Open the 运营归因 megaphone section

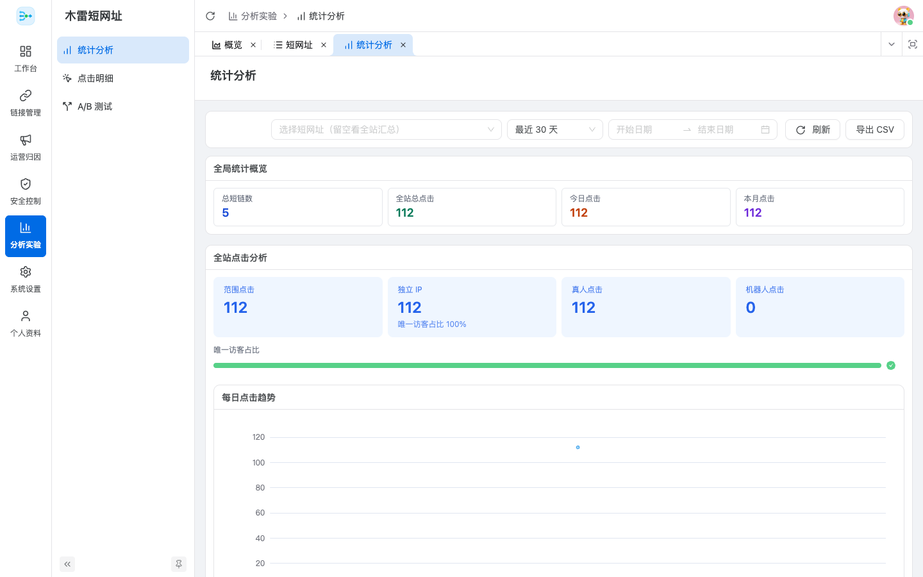[x=26, y=147]
